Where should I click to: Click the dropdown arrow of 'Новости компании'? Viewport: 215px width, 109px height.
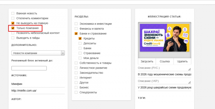pos(63,53)
